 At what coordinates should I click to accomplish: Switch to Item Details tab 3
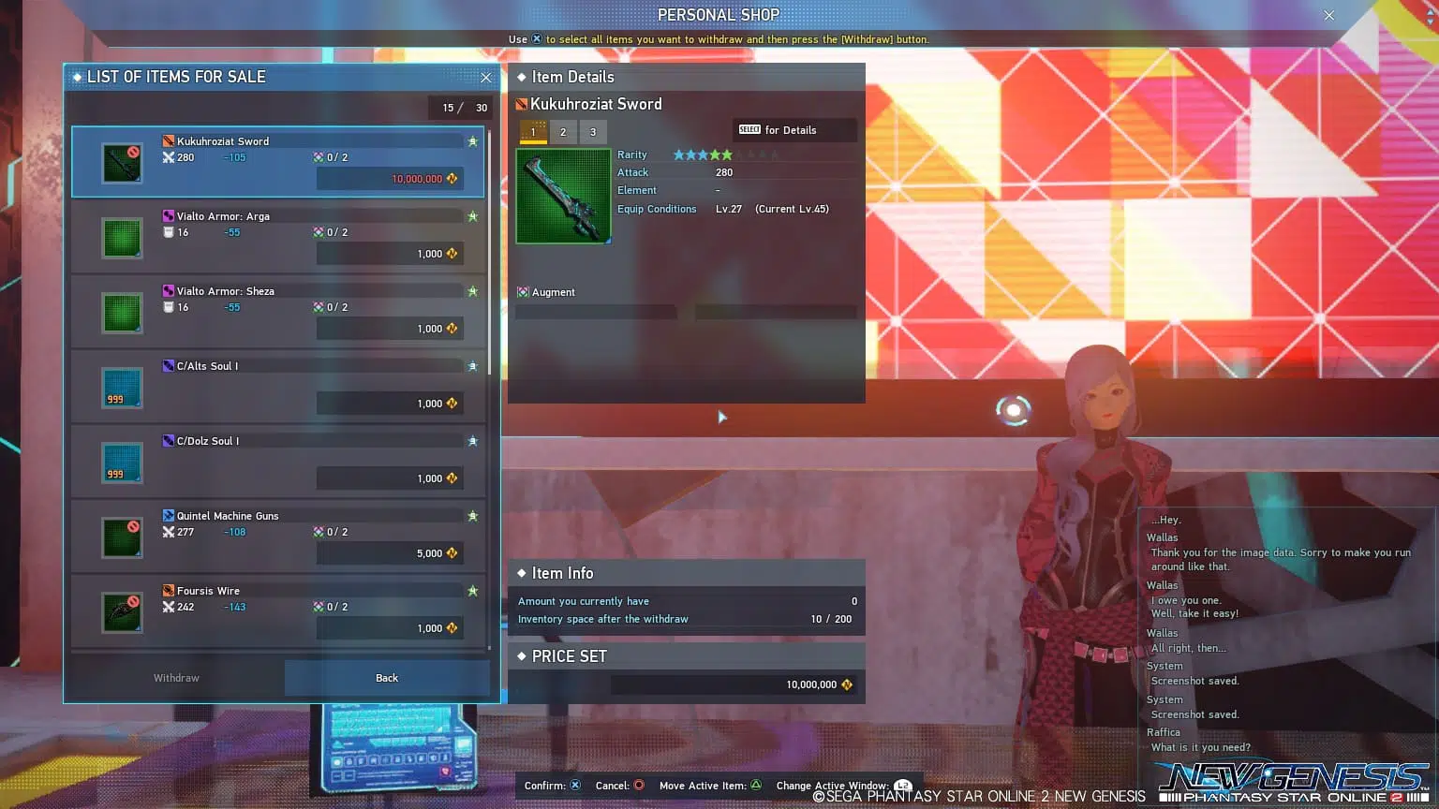tap(593, 132)
